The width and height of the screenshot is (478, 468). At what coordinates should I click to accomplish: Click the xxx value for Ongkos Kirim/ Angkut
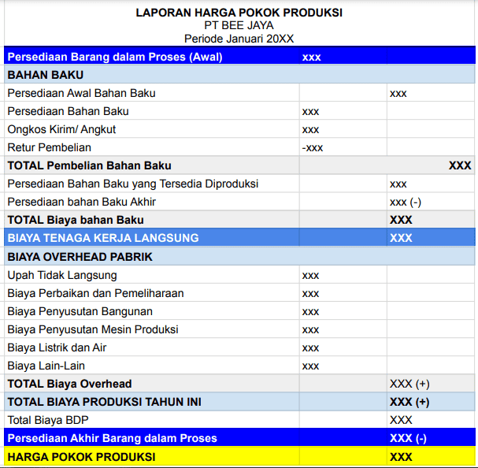310,130
